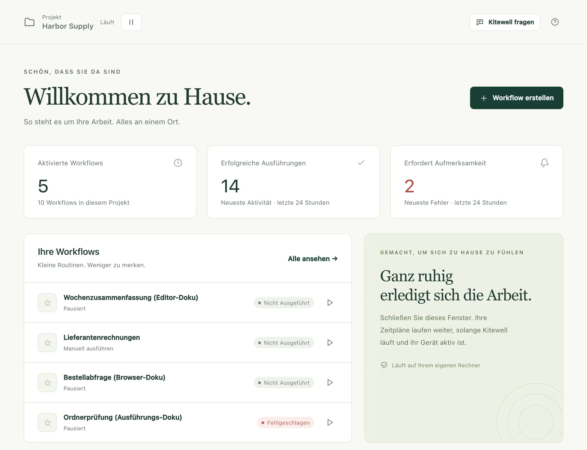Image resolution: width=587 pixels, height=450 pixels.
Task: Star the Bestellabfrage (Browser-Doku) workflow
Action: (x=47, y=382)
